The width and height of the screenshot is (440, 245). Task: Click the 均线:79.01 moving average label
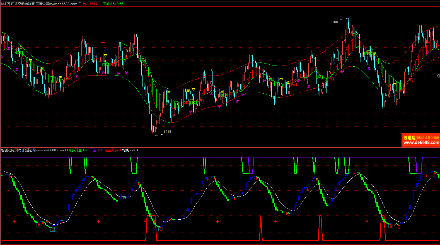click(x=130, y=150)
